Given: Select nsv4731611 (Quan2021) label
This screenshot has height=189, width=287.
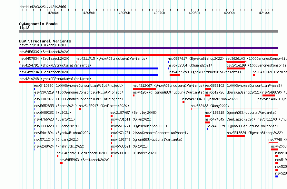Looking at the screenshot, I should [131, 119].
